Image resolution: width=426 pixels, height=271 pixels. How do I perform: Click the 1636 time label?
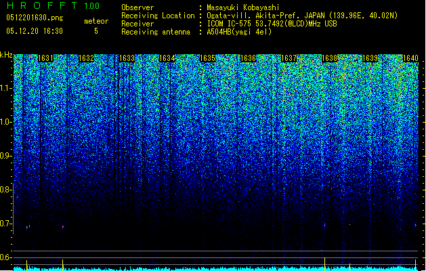249,58
